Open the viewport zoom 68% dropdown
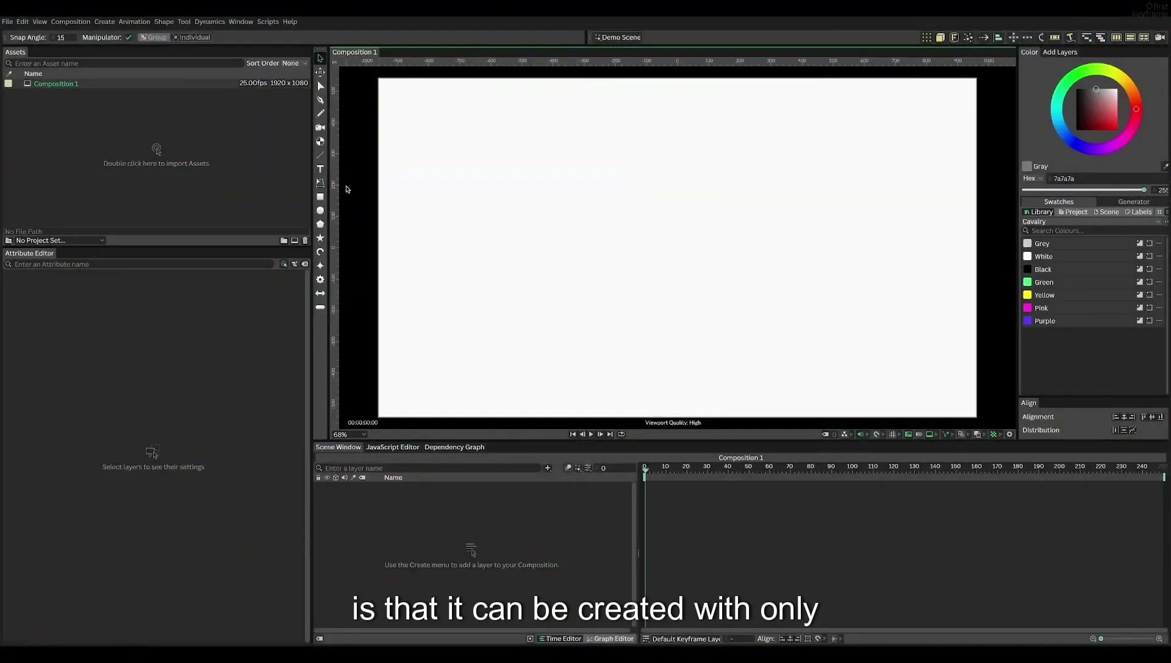 349,434
